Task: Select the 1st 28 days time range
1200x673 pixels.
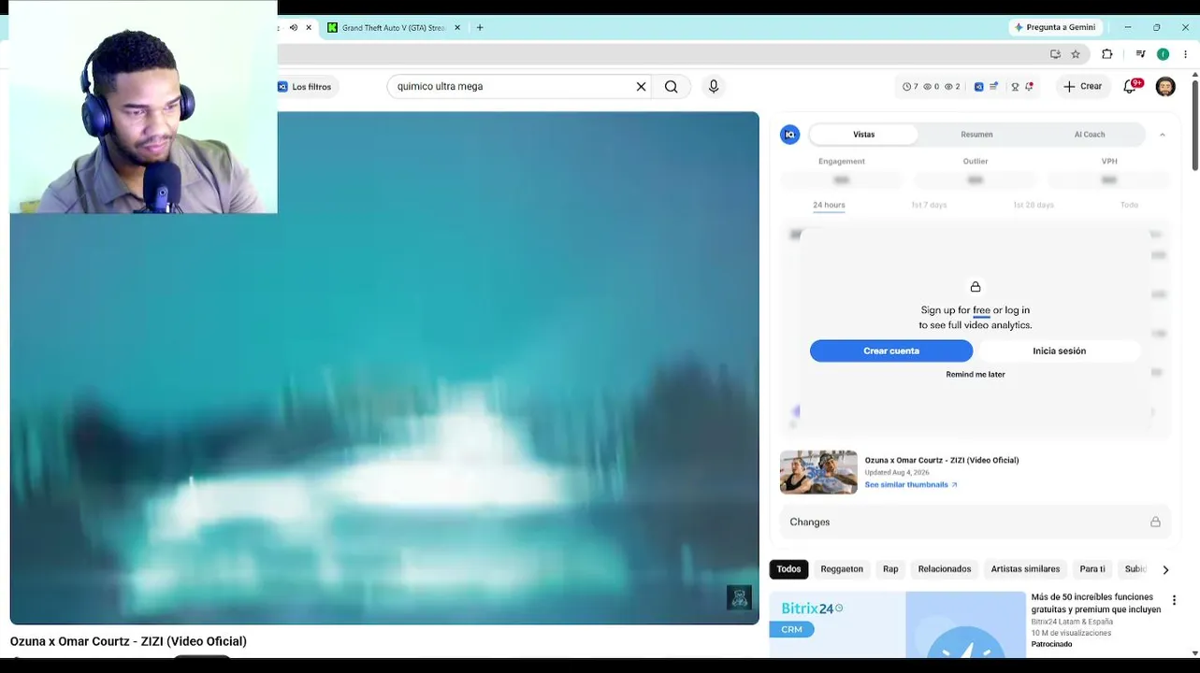Action: (1034, 205)
